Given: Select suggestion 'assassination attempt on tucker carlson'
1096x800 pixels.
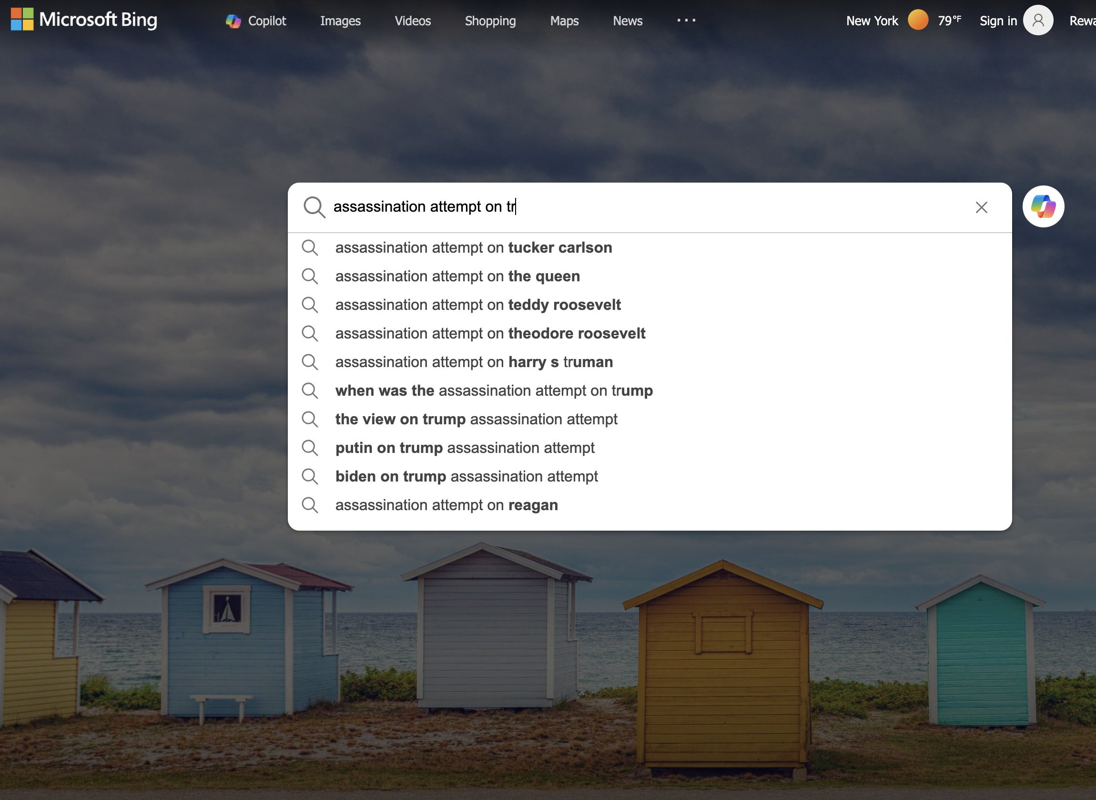Looking at the screenshot, I should tap(649, 247).
